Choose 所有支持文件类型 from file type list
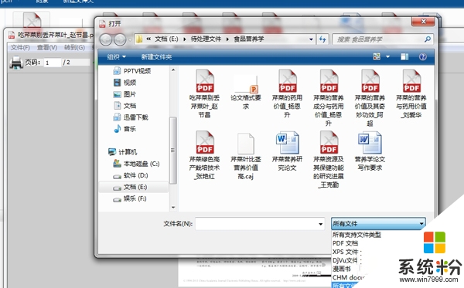464x288 pixels. 357,235
